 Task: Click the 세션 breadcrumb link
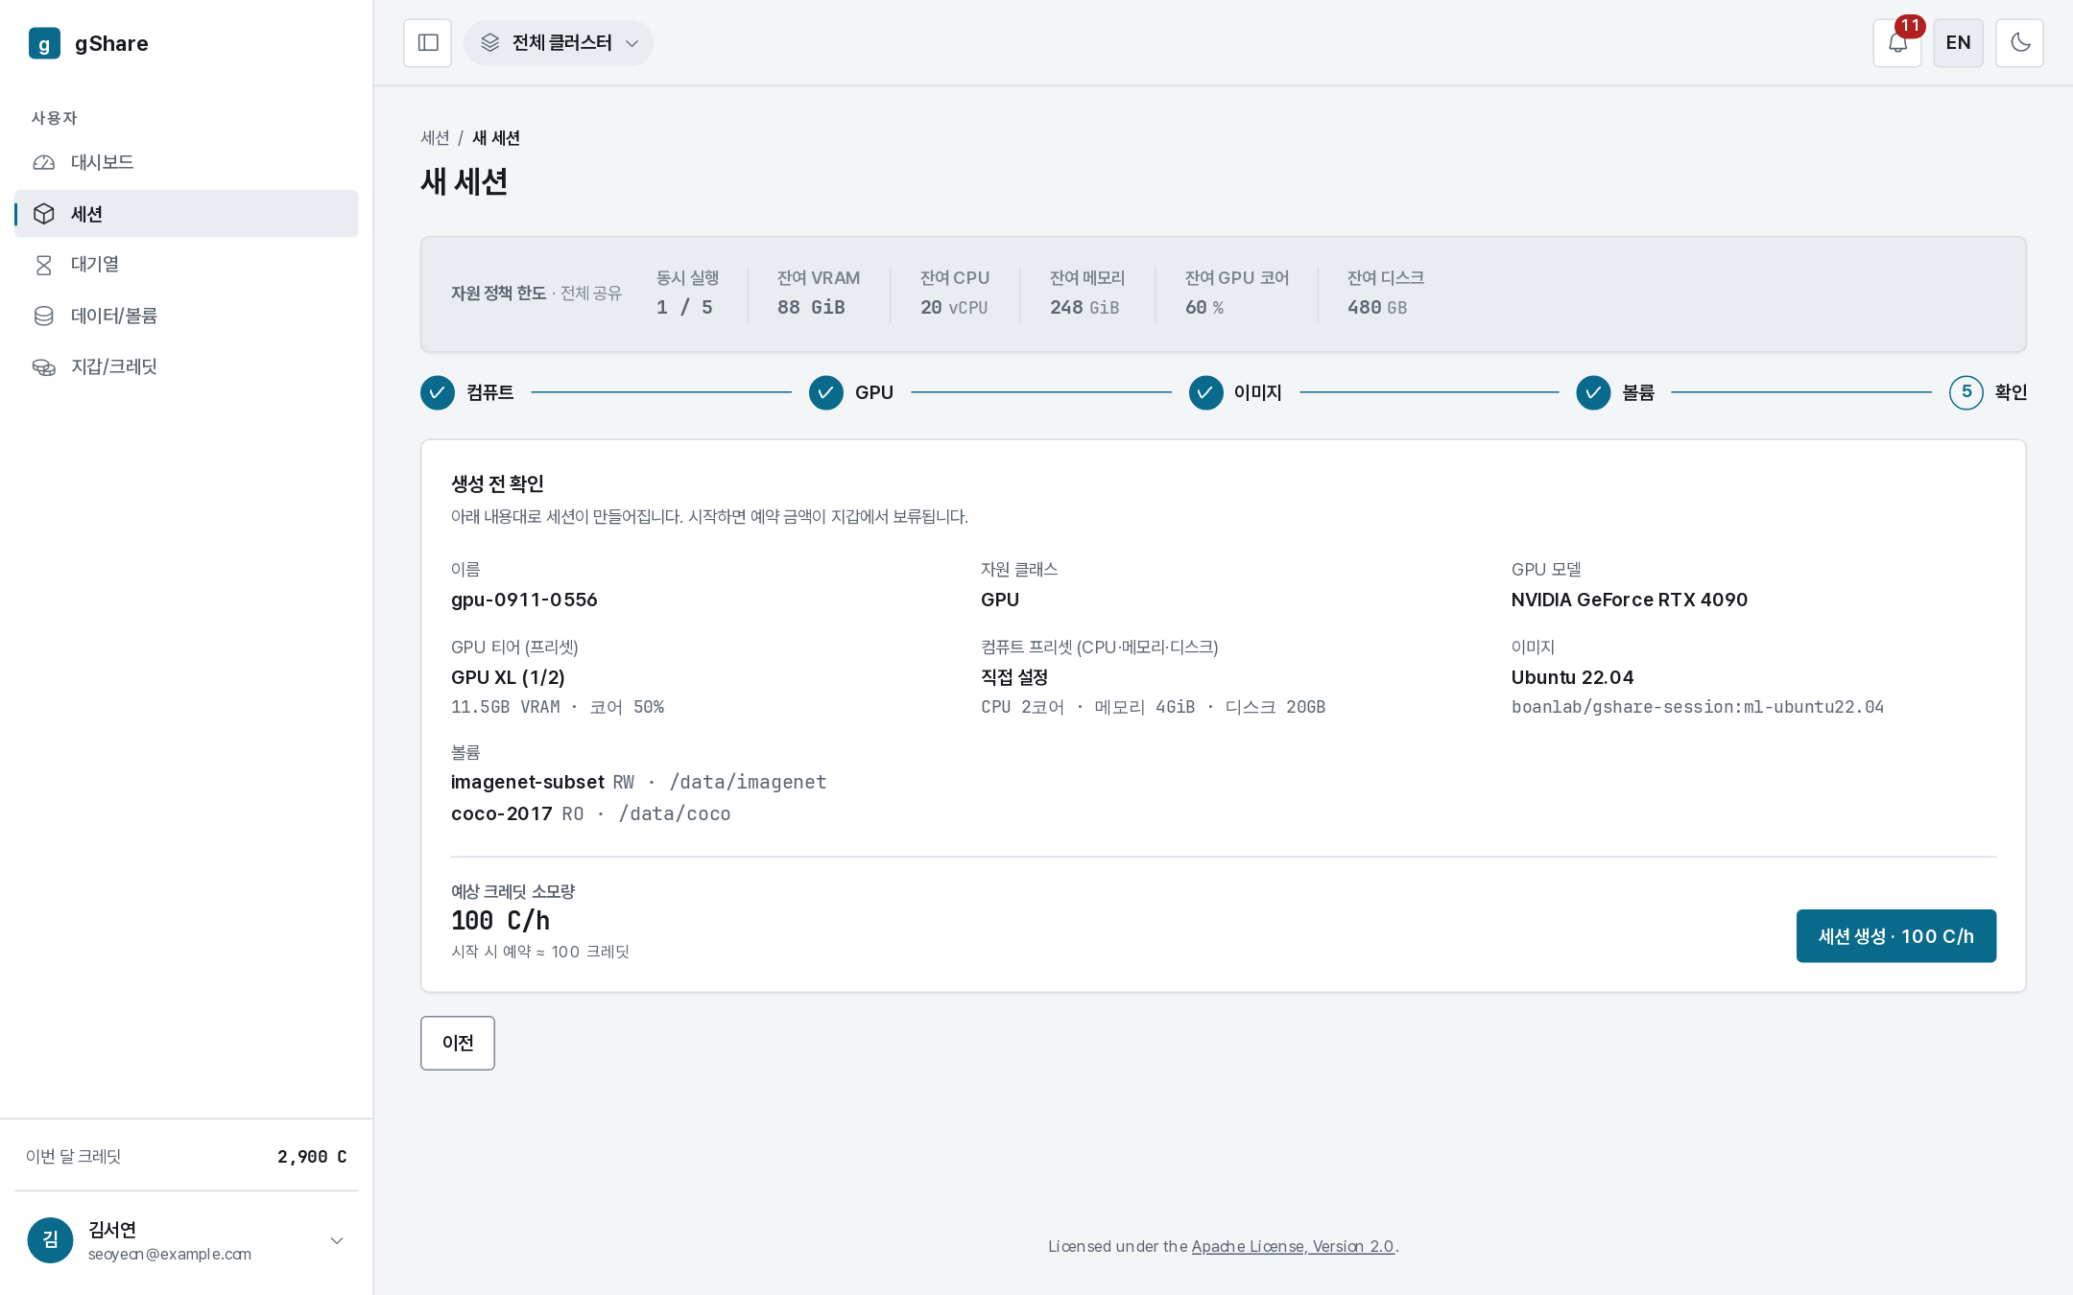coord(435,138)
